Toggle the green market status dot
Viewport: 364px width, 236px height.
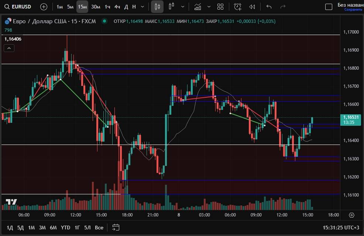[105, 21]
